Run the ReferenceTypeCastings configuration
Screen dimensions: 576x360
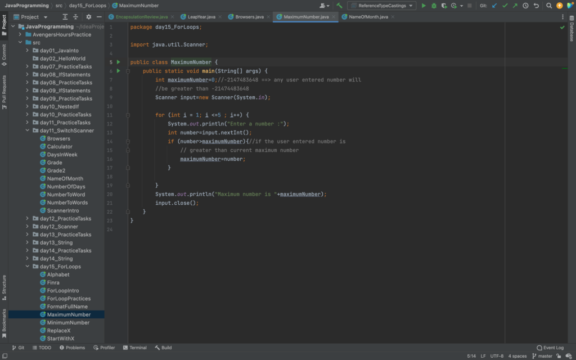point(424,6)
